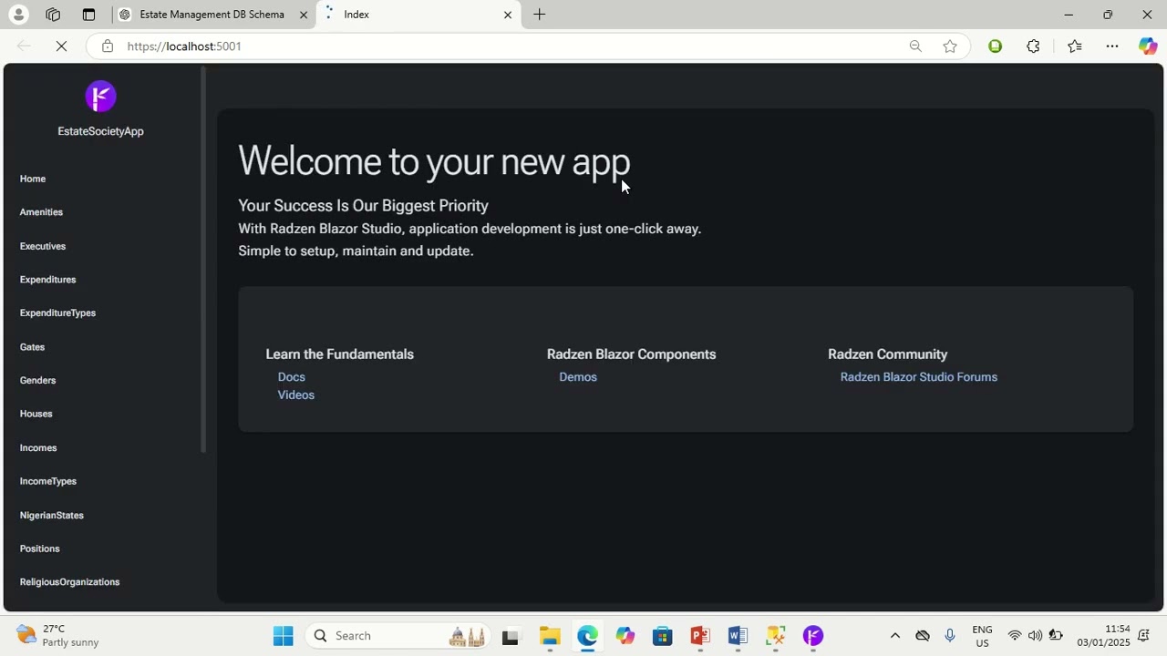Screen dimensions: 1167x656
Task: Open the Docs link
Action: click(x=292, y=377)
